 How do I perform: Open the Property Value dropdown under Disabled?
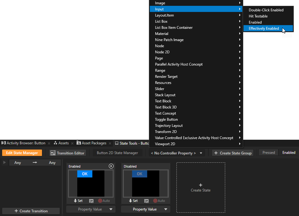[x=146, y=209]
